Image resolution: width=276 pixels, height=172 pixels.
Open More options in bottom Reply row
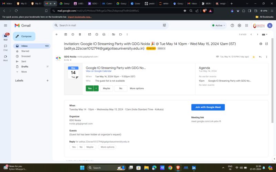coord(108,147)
